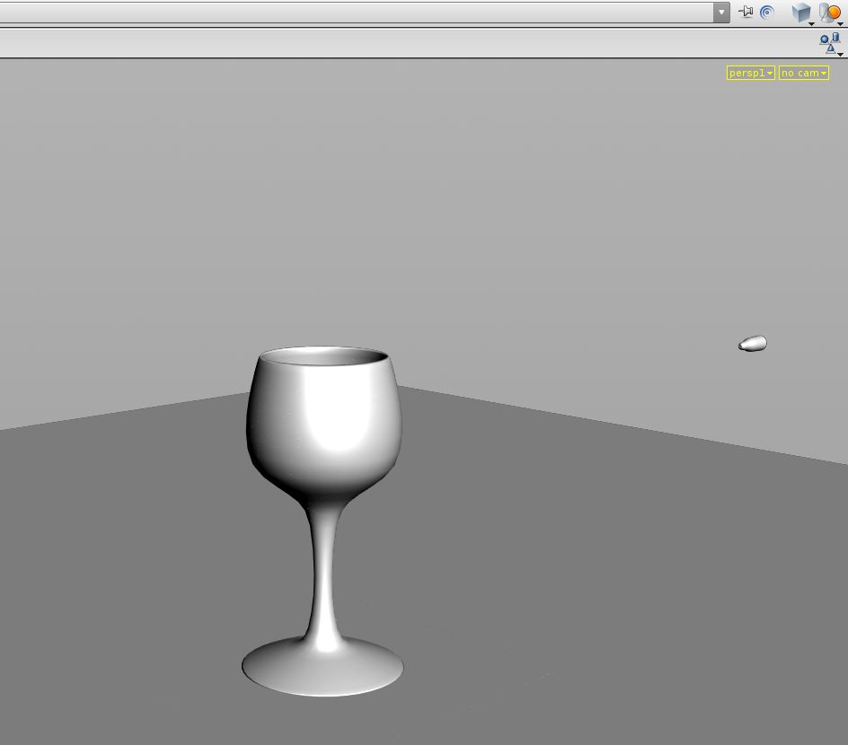This screenshot has width=848, height=745.
Task: Click inside the long path input field
Action: (356, 12)
